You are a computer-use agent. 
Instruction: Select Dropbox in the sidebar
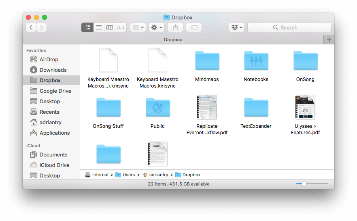[x=51, y=80]
